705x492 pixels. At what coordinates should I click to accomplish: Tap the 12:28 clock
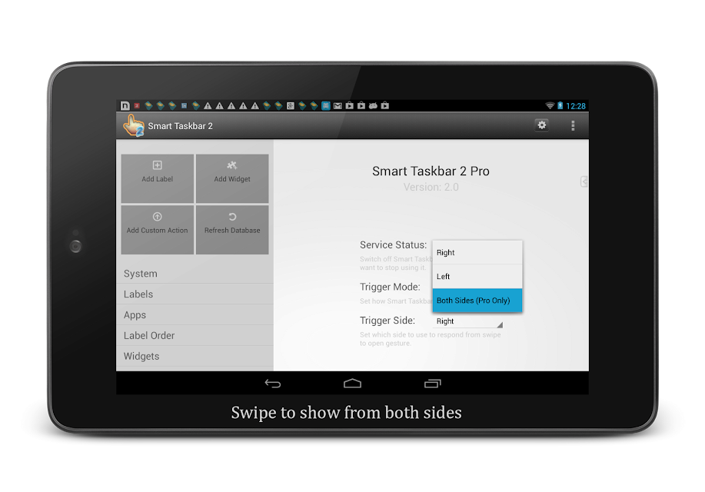point(576,106)
